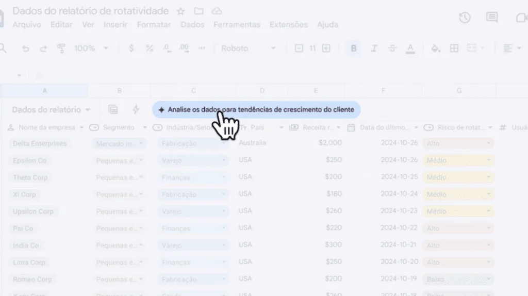Select the Delta Enterprises cell
528x296 pixels.
[x=40, y=143]
